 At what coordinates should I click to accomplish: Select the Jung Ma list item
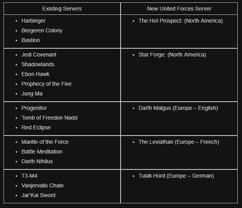(x=32, y=93)
